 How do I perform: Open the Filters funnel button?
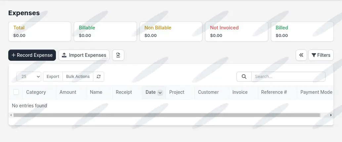[321, 55]
